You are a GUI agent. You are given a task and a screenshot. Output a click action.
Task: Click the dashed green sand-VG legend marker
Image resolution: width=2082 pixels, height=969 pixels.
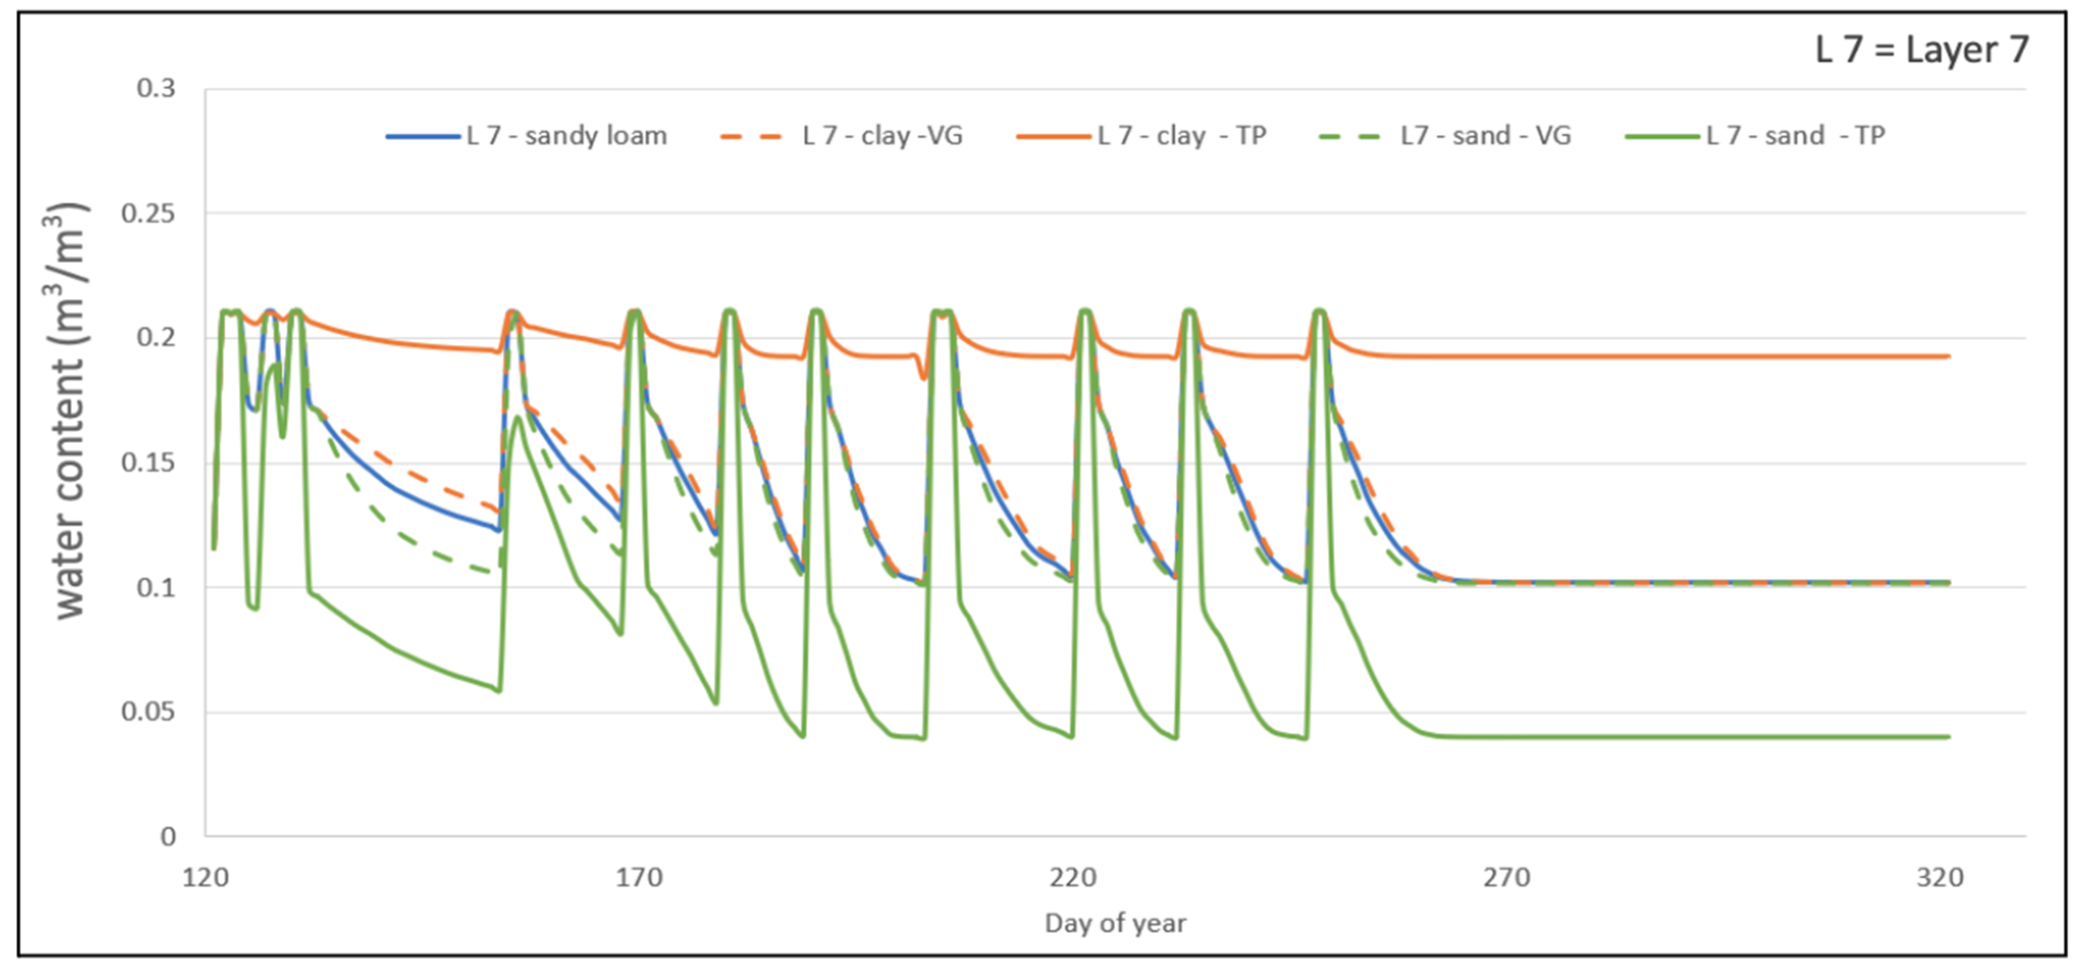click(1350, 137)
